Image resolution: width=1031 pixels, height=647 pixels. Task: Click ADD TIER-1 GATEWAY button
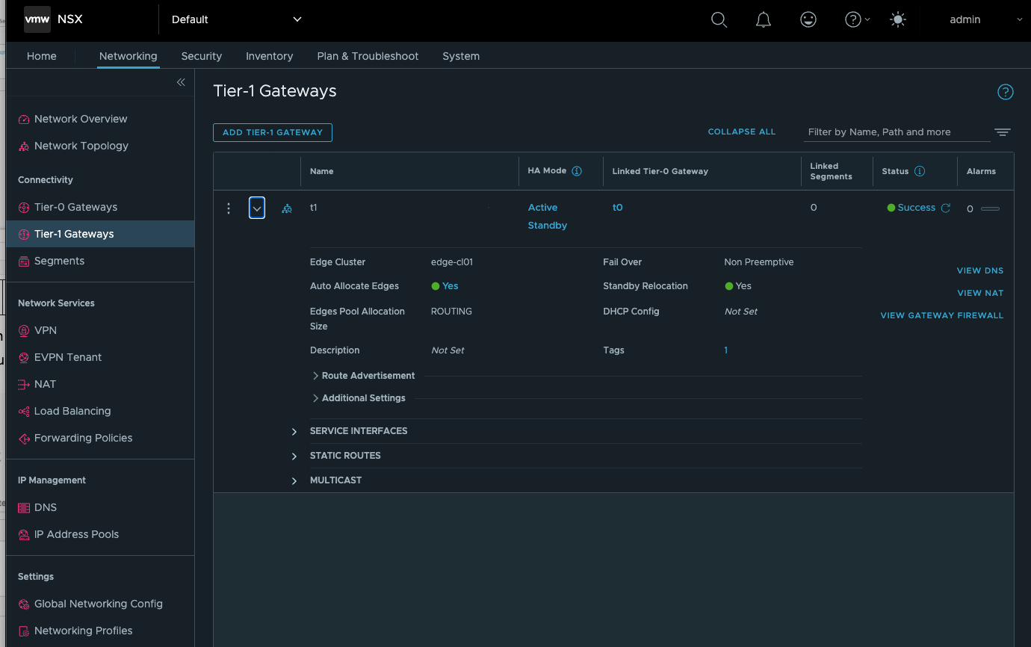(x=273, y=132)
